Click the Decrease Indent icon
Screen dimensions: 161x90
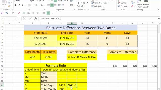(x=59, y=5)
